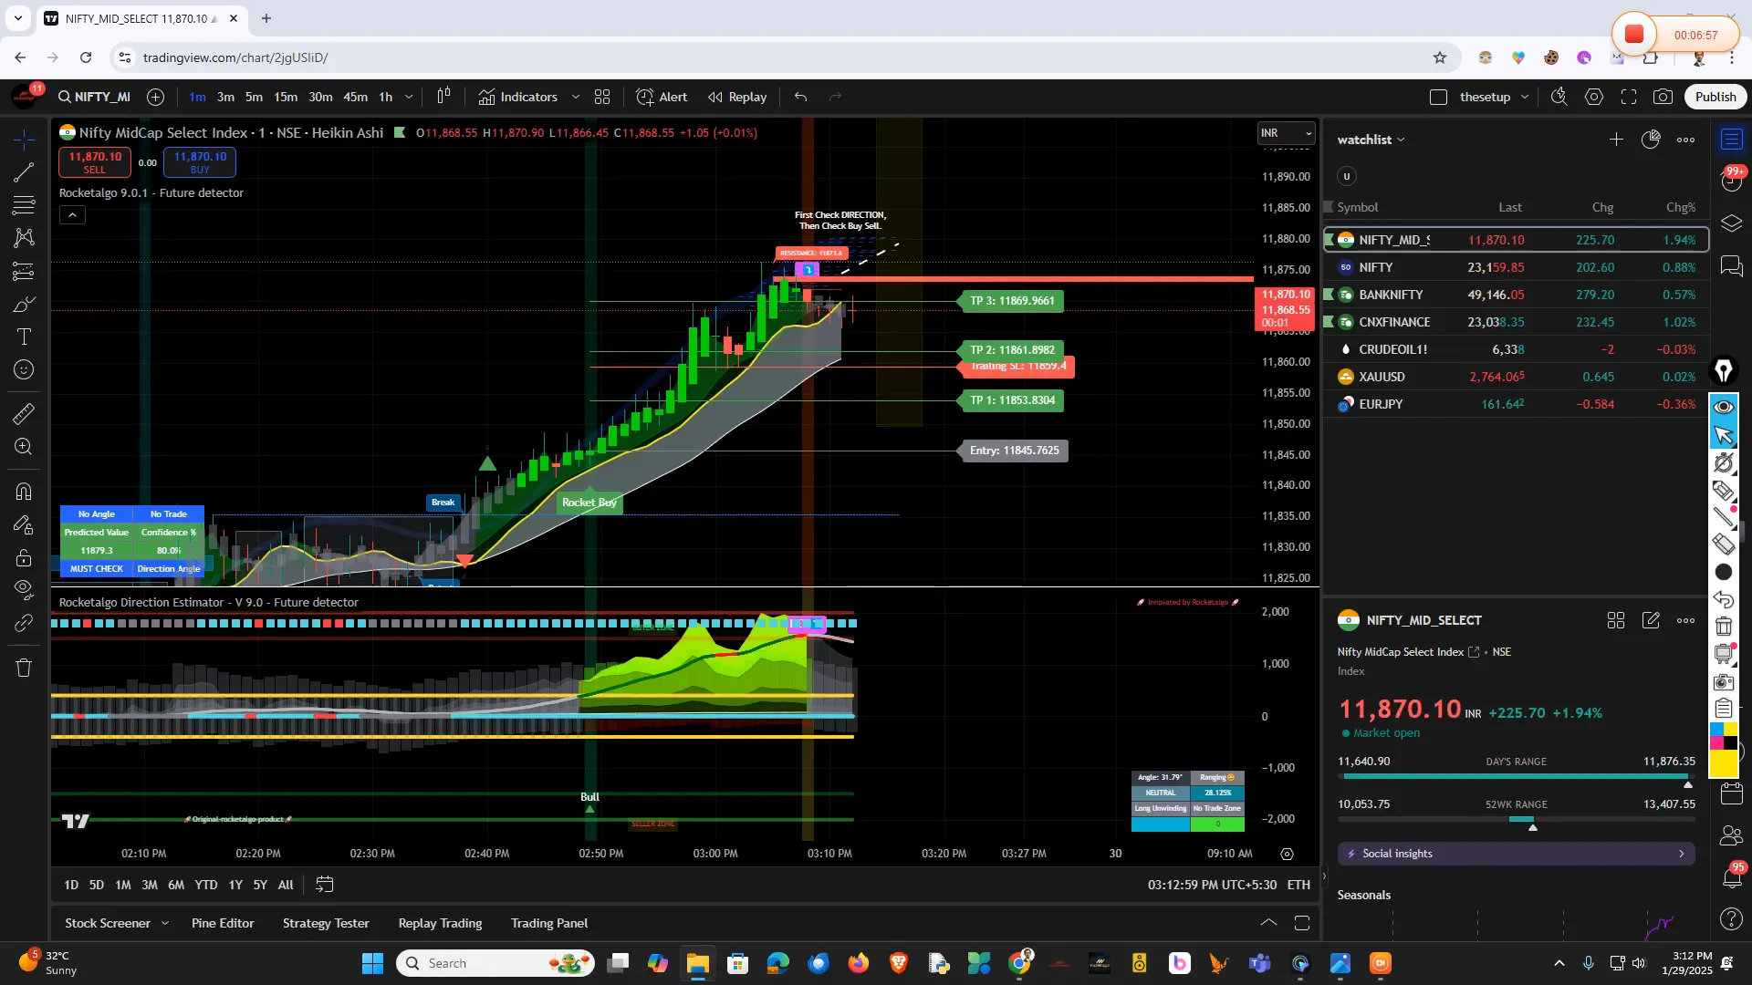Select the Emoji stickers tool
Image resolution: width=1752 pixels, height=985 pixels.
(x=24, y=369)
